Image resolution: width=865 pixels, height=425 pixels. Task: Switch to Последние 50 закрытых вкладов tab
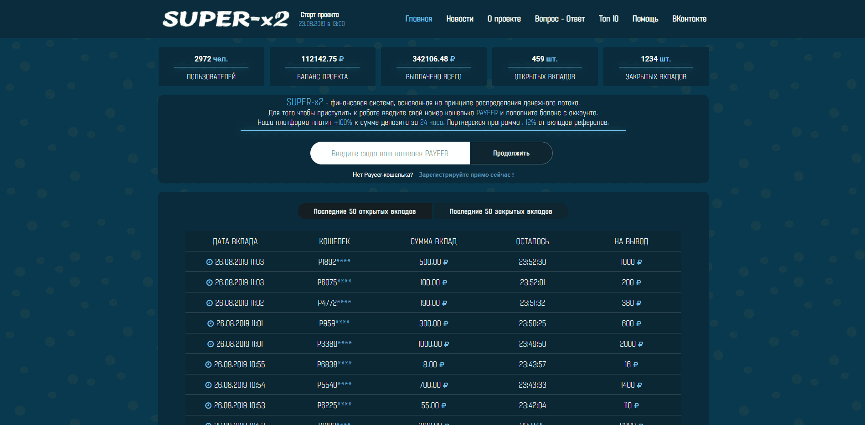pos(500,211)
